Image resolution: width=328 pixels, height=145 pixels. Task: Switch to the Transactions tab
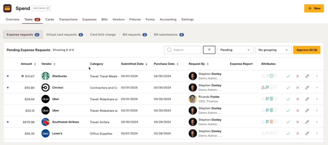(68, 20)
